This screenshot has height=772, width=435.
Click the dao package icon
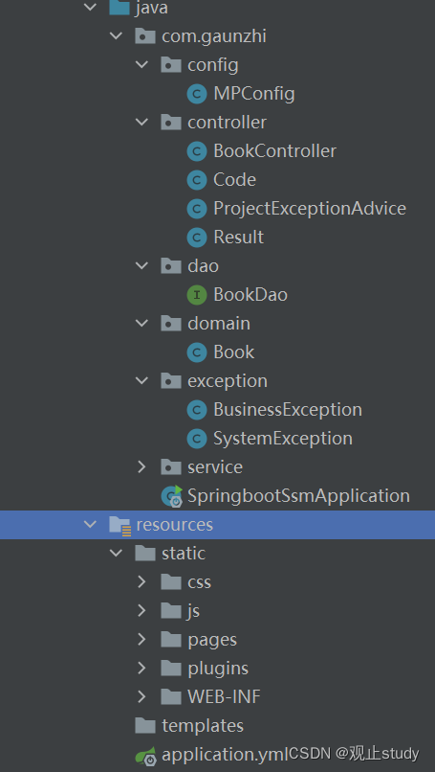(x=171, y=266)
